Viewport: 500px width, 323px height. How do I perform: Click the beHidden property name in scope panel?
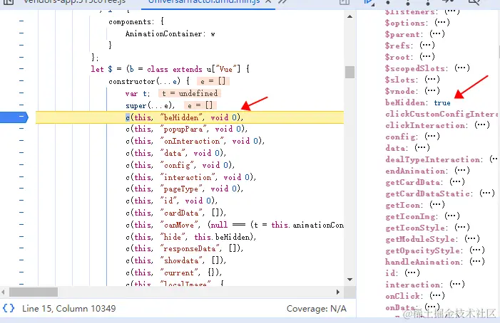[x=405, y=102]
